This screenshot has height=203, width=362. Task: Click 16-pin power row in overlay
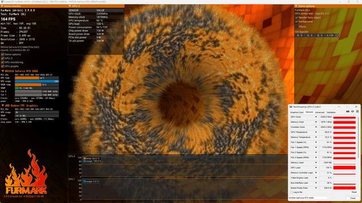(96, 41)
